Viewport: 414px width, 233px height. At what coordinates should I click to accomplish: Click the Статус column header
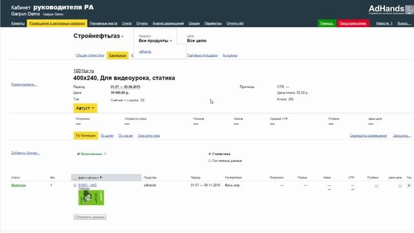(16, 177)
